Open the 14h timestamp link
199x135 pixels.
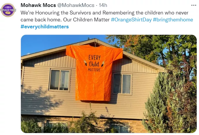[x=103, y=5]
